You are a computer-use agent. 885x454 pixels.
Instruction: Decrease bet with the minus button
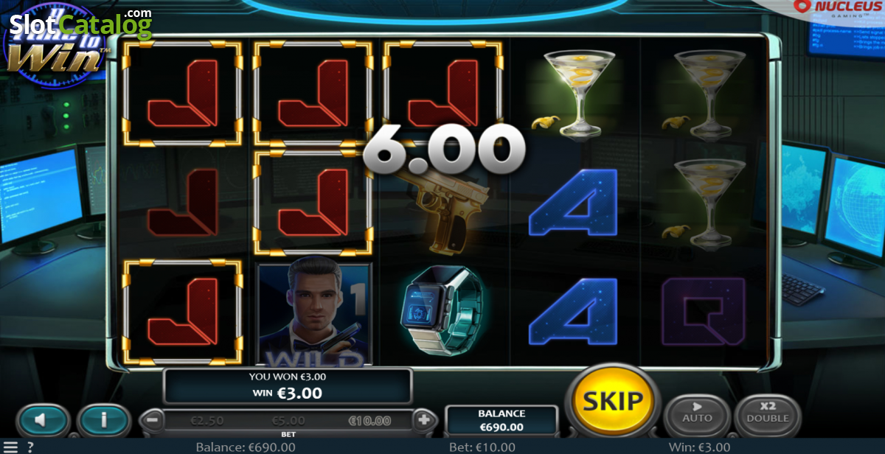coord(151,420)
